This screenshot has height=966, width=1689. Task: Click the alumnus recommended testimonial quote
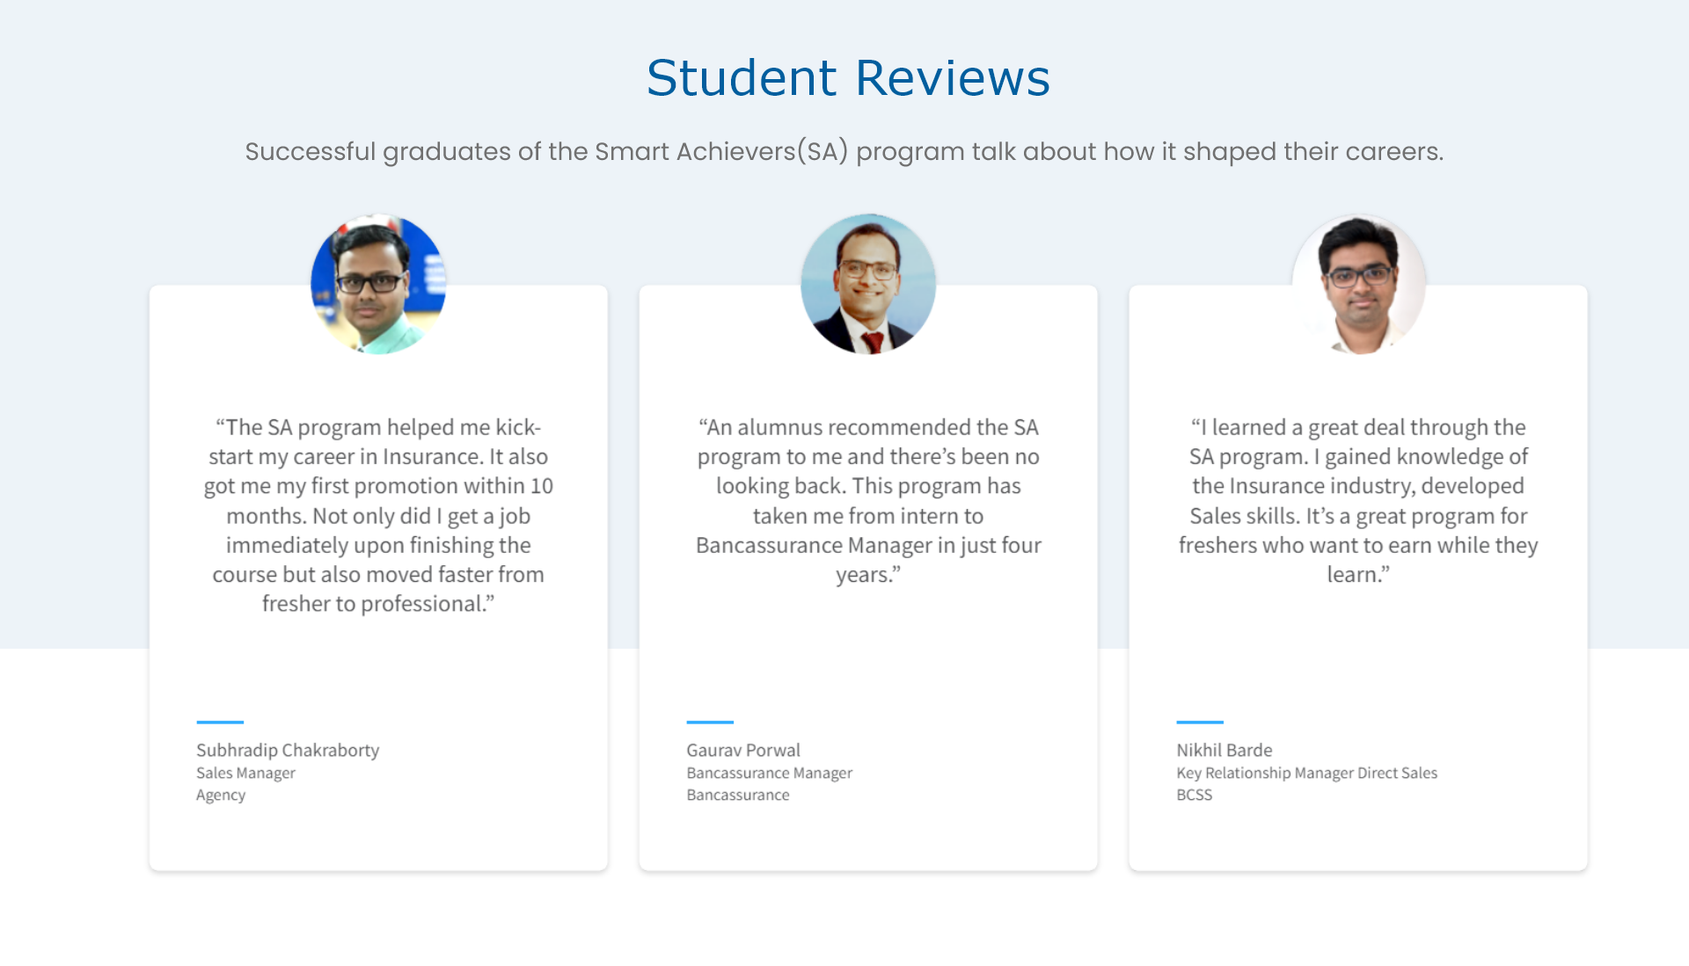point(868,500)
